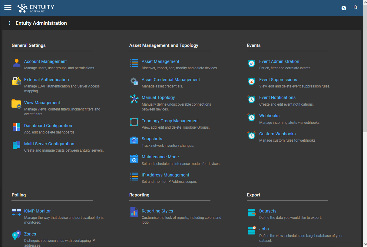Open the Event Administration link
367x247 pixels.
click(x=279, y=61)
